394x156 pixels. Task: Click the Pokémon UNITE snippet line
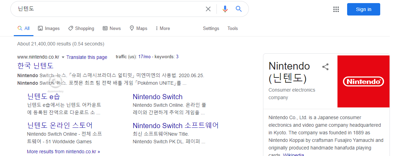102,83
